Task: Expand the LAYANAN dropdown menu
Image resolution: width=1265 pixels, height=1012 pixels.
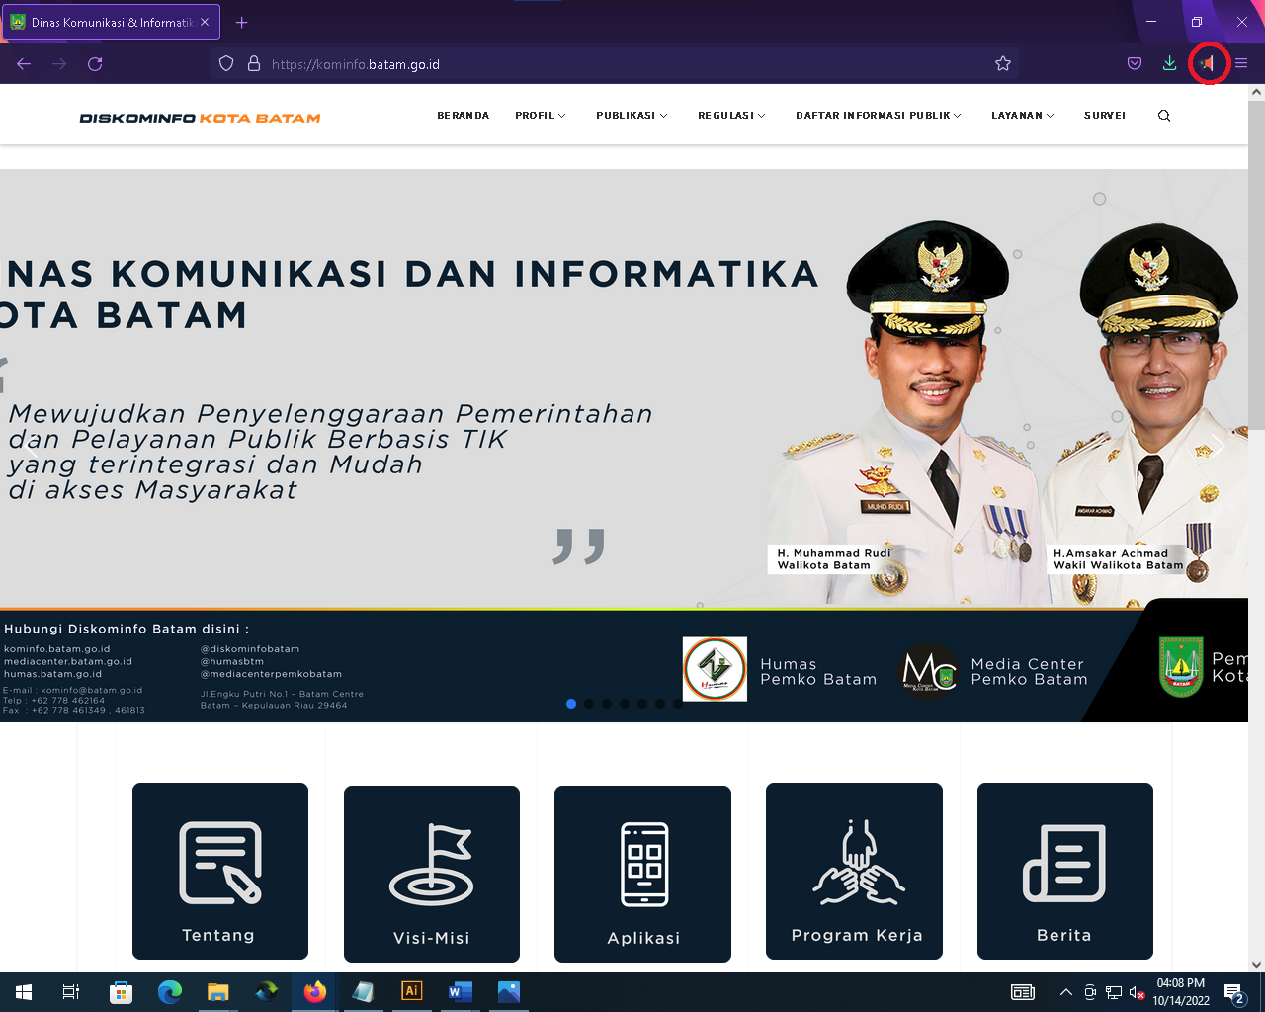Action: click(x=1023, y=116)
